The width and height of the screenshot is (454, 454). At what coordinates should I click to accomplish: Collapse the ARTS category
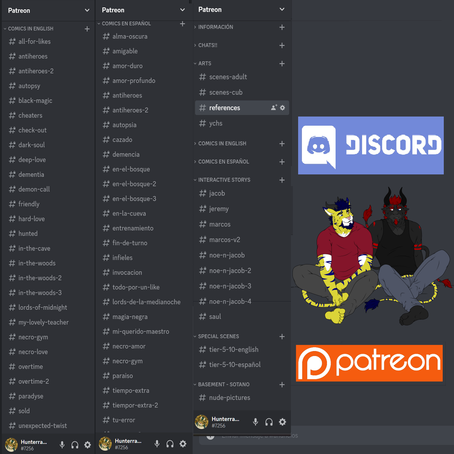[205, 63]
